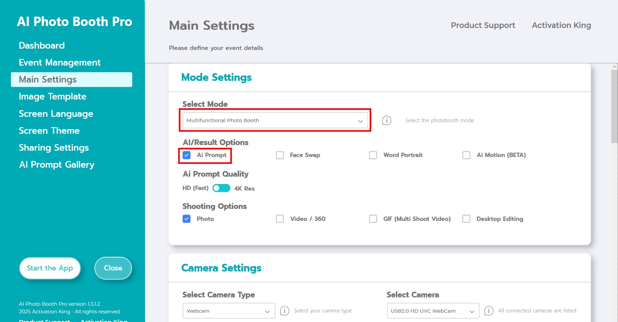The width and height of the screenshot is (618, 322).
Task: Check the Word Portrait checkbox
Action: [x=373, y=155]
